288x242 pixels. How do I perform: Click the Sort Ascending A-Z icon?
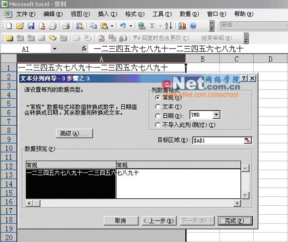(x=168, y=26)
